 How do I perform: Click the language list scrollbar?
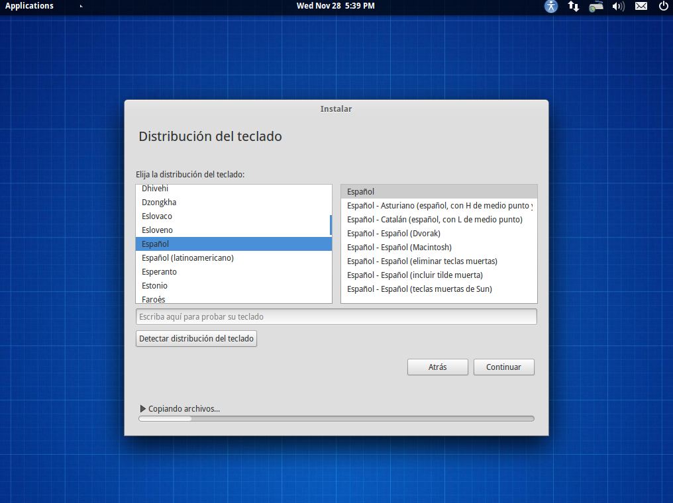coord(331,225)
